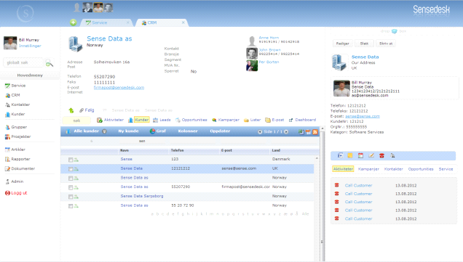Click the Sense Data as company title
Image resolution: width=463 pixels, height=262 pixels.
[109, 38]
